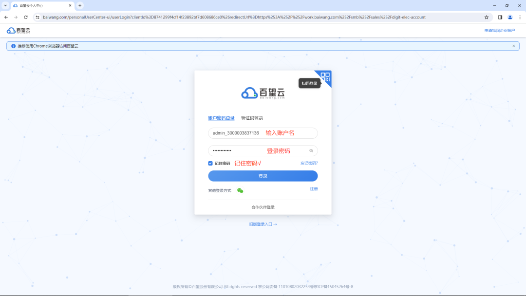Uncheck the 记住密码 checkbox

point(210,163)
